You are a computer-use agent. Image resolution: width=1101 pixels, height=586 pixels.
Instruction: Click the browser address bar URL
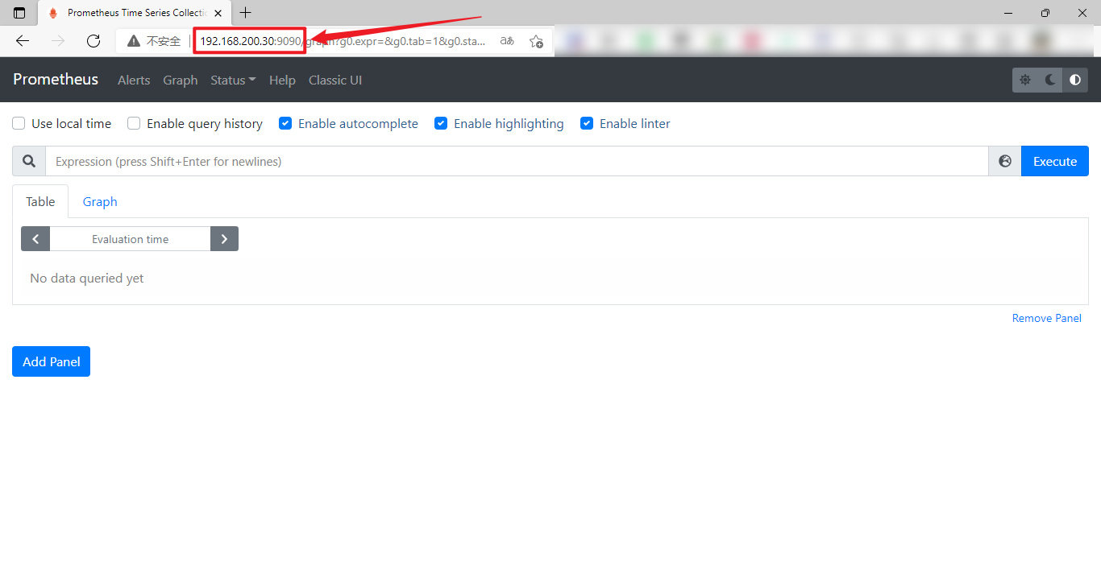(343, 41)
